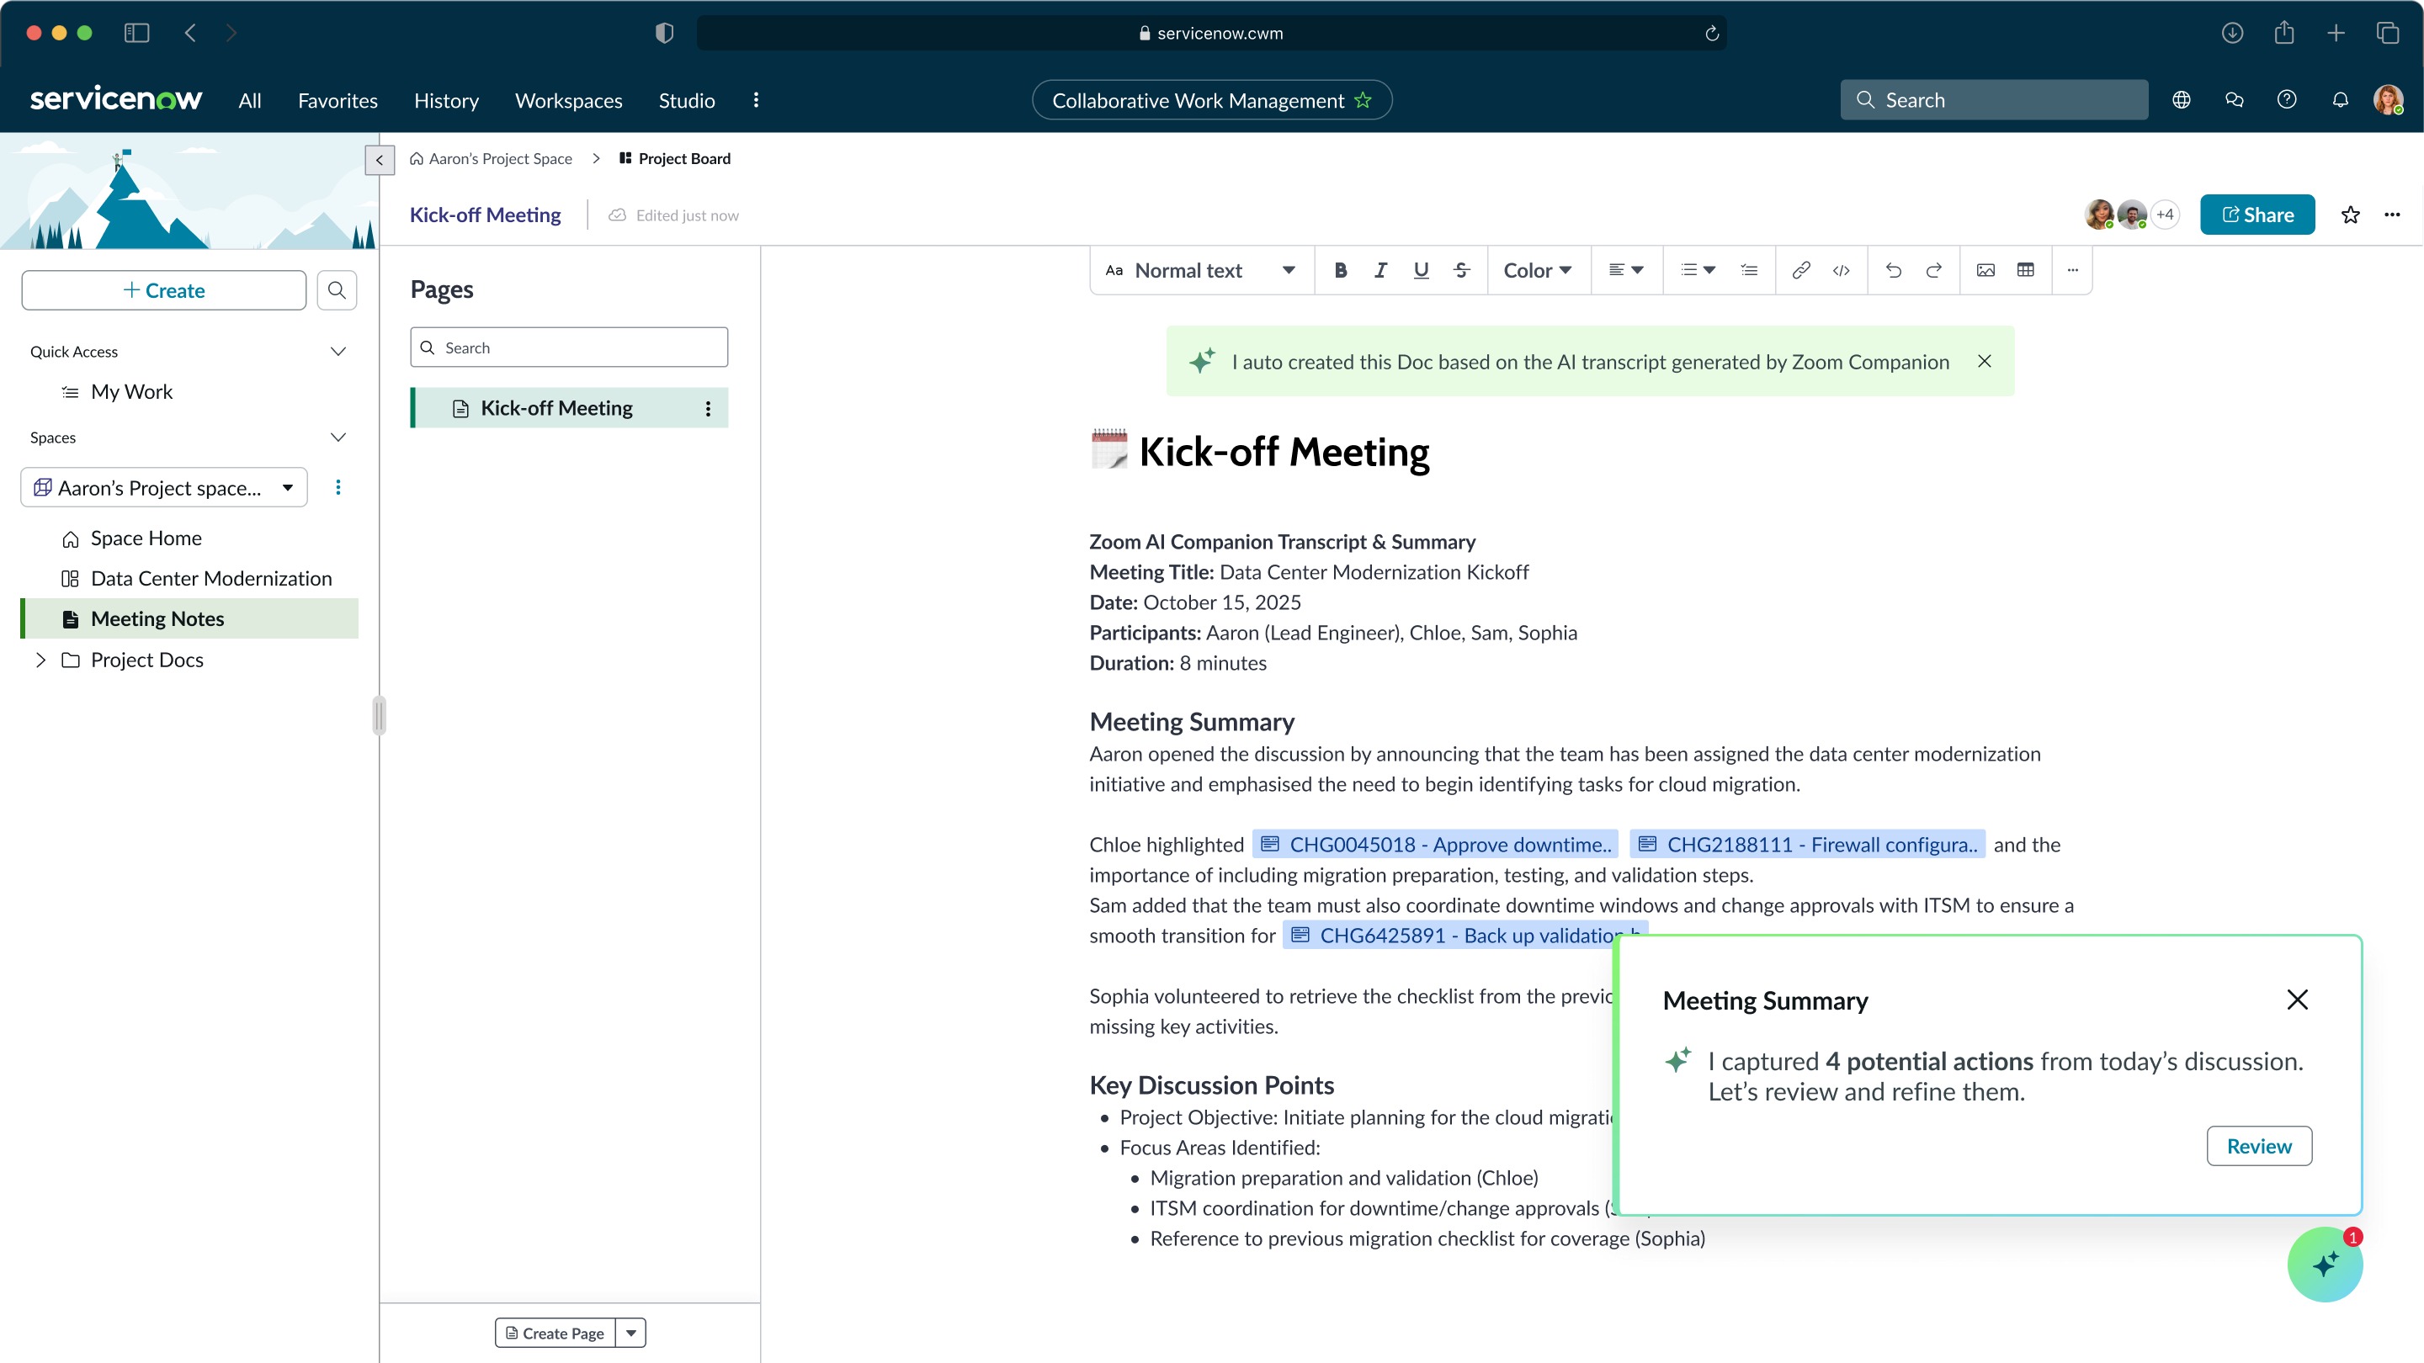Image resolution: width=2424 pixels, height=1363 pixels.
Task: Dismiss the auto-created Doc banner
Action: (1984, 361)
